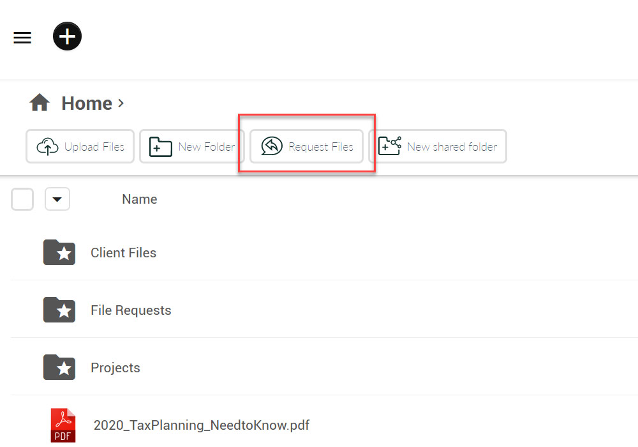Create a New Folder
638x447 pixels.
(x=192, y=147)
